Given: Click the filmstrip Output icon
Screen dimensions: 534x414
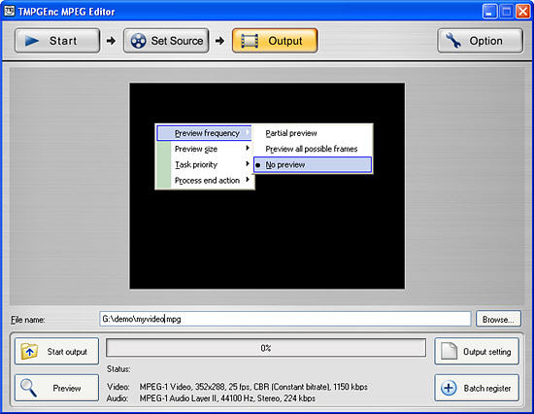Looking at the screenshot, I should pos(250,41).
